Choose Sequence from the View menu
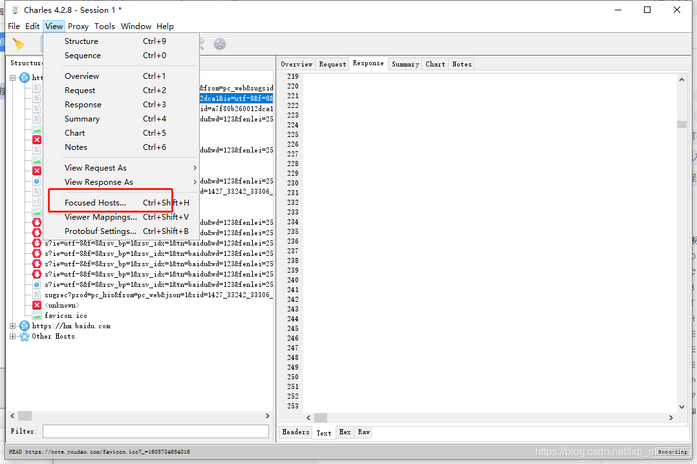 [121, 55]
